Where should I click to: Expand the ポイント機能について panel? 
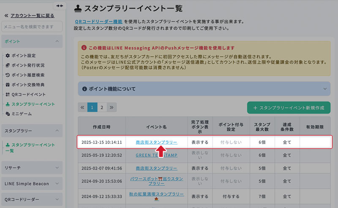[x=204, y=89]
